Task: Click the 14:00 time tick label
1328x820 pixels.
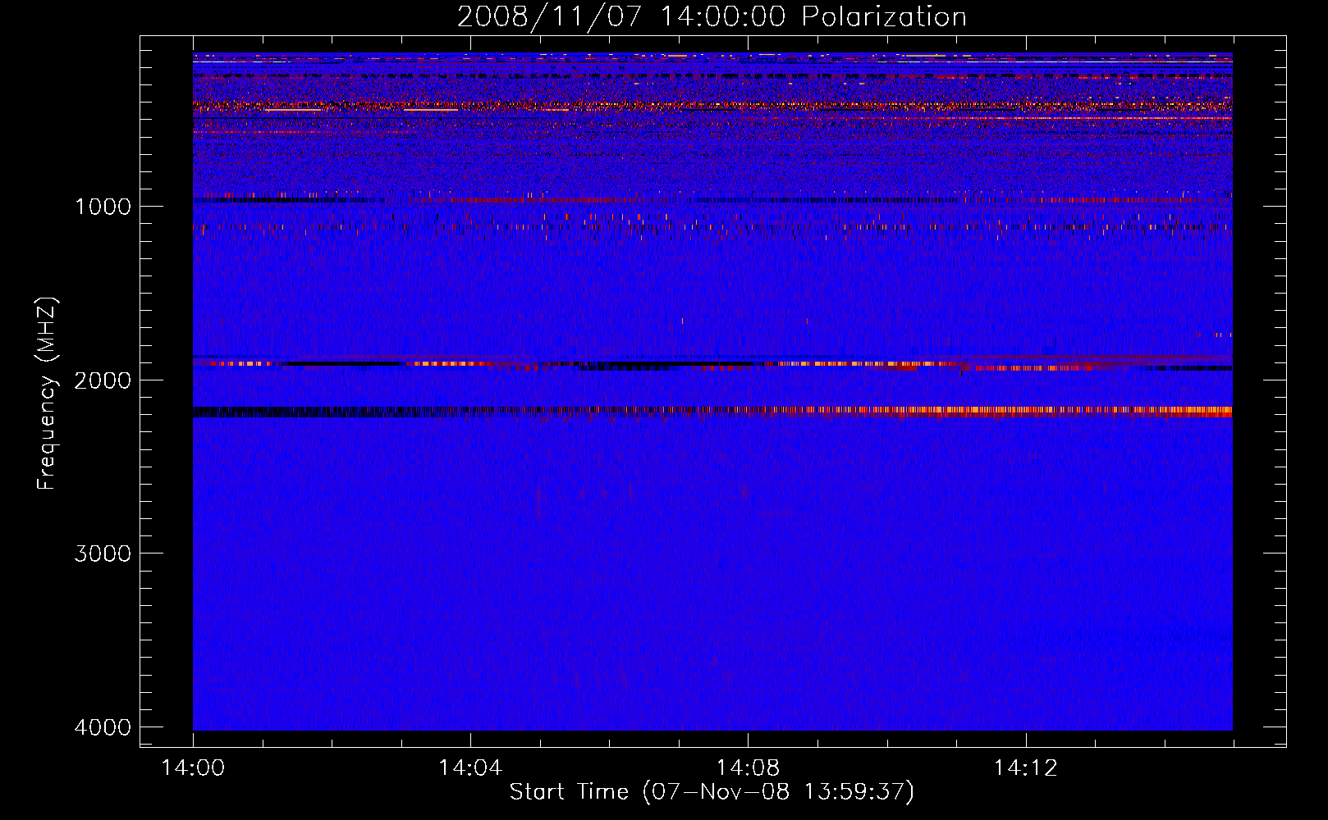Action: pos(193,768)
